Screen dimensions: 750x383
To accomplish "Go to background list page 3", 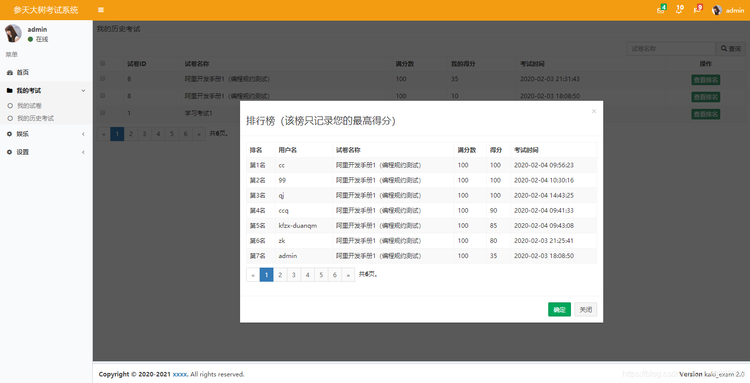I will (144, 134).
